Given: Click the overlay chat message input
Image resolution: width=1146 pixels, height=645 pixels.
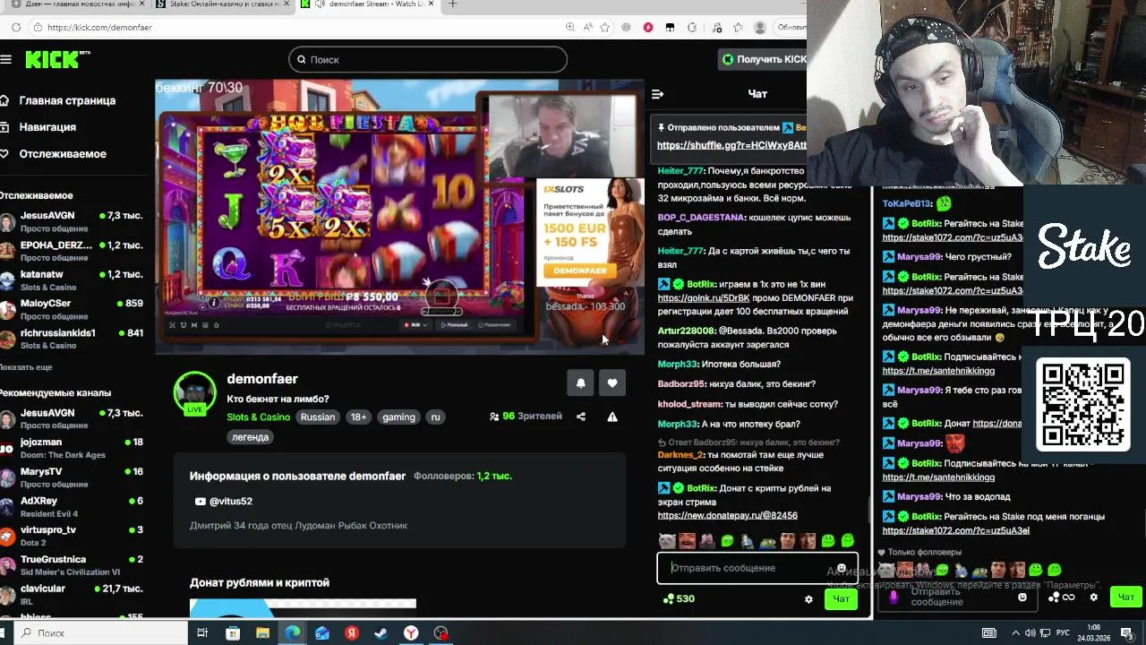Looking at the screenshot, I should click(958, 597).
